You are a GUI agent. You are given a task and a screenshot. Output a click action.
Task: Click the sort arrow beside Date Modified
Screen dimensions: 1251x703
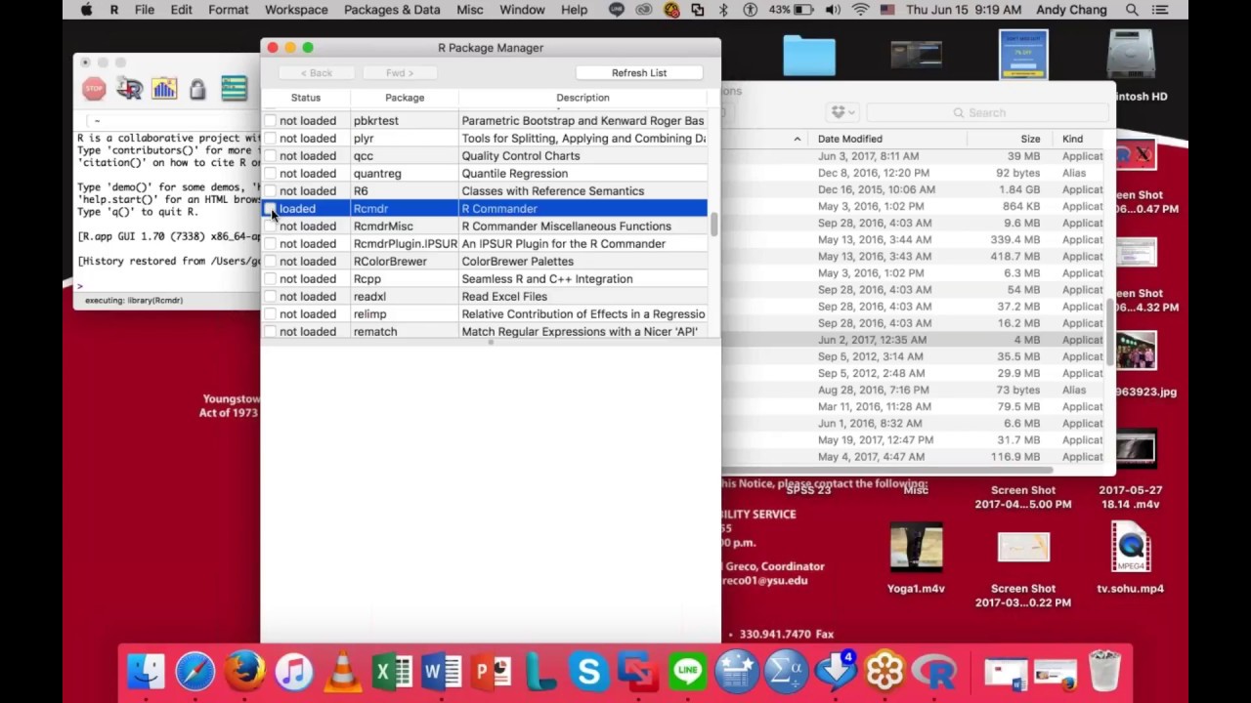click(798, 139)
